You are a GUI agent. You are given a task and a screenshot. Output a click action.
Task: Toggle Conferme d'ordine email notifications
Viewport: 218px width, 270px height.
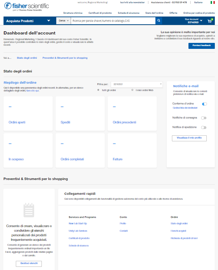pos(204,104)
